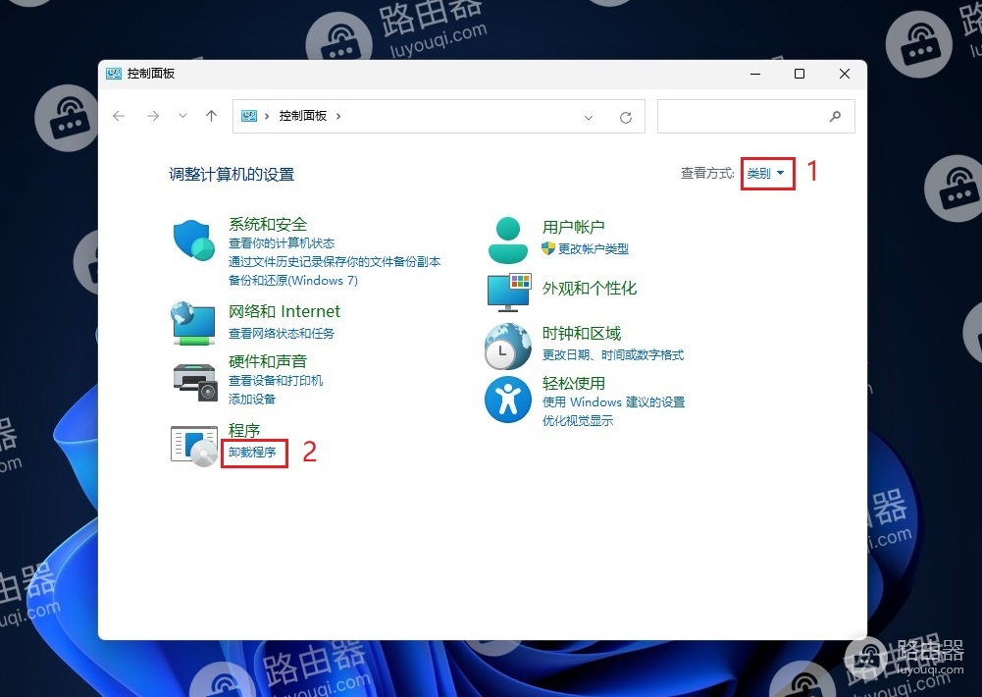The image size is (982, 697).
Task: Click the 控制面板 breadcrumb in the address bar
Action: (302, 116)
